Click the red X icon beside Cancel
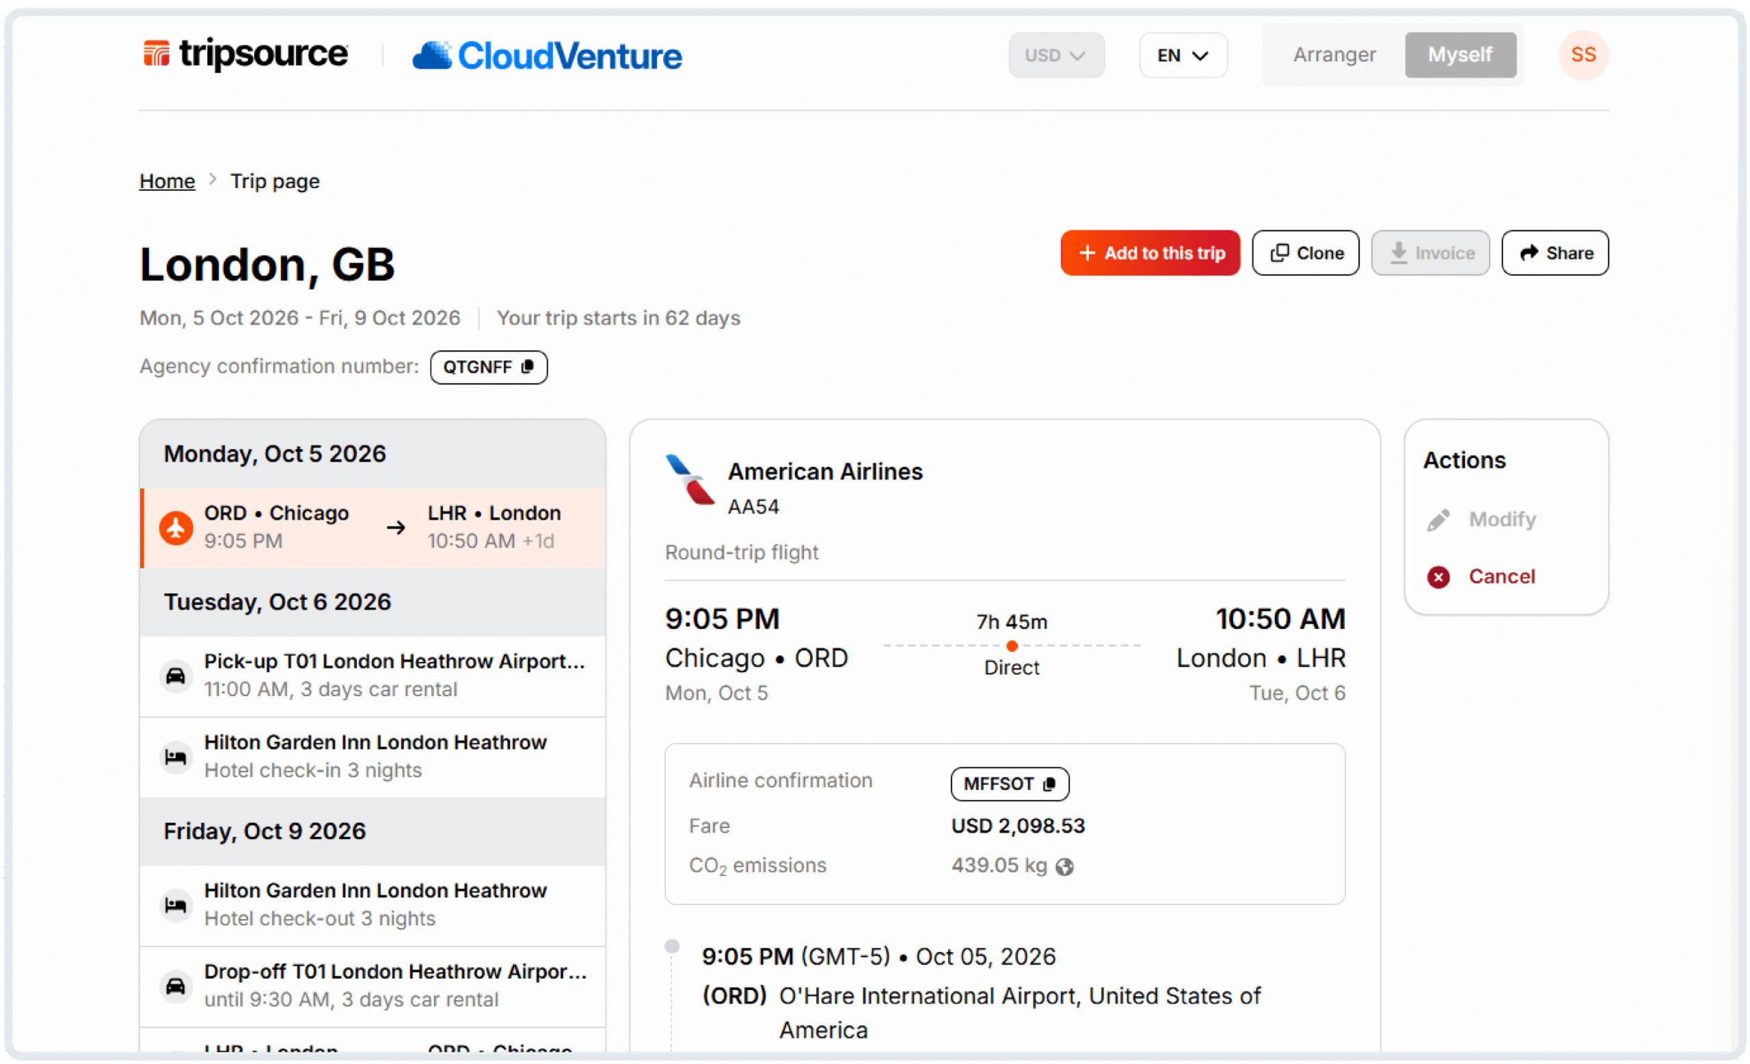Image resolution: width=1750 pixels, height=1064 pixels. (x=1438, y=576)
